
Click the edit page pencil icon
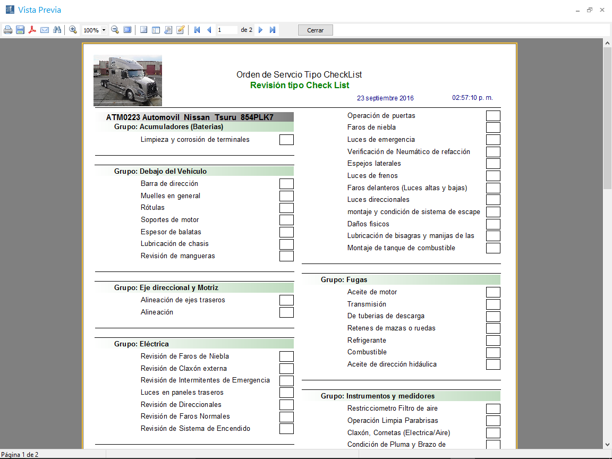pyautogui.click(x=181, y=30)
